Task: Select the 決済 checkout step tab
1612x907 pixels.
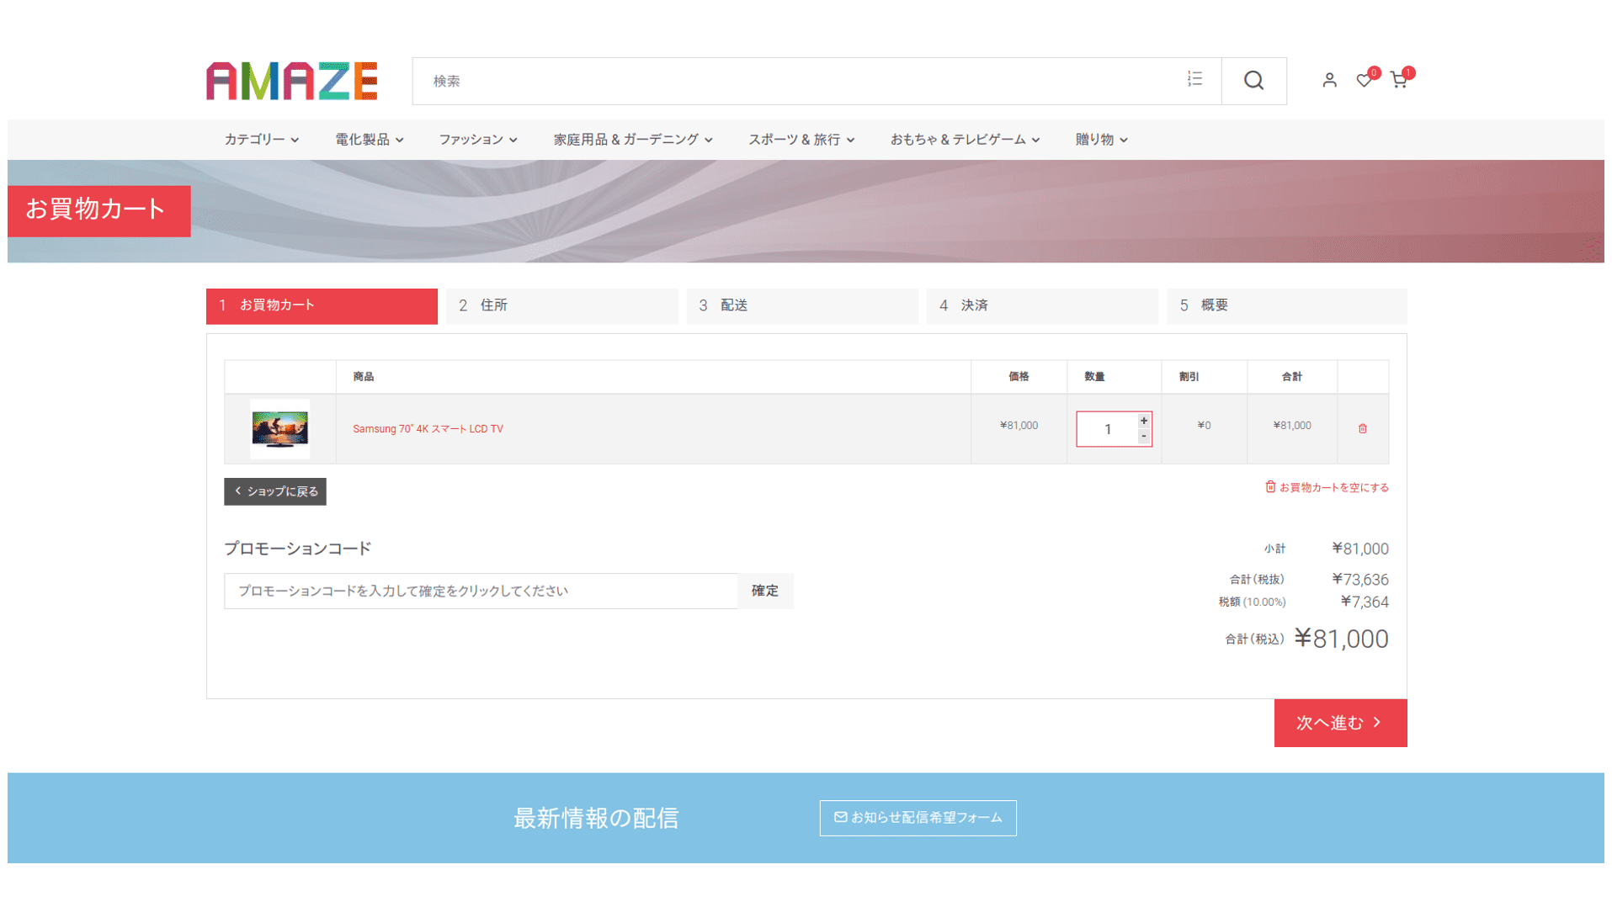Action: (x=1042, y=306)
